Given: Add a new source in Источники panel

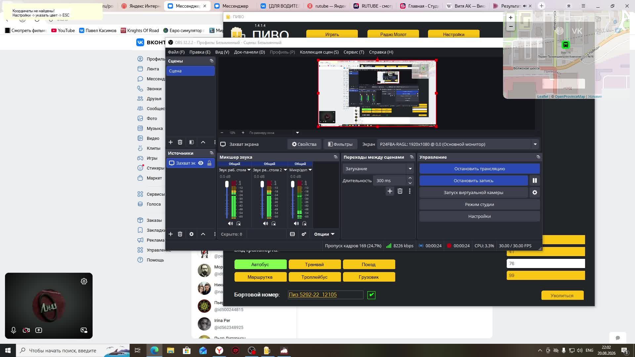Looking at the screenshot, I should tap(171, 234).
